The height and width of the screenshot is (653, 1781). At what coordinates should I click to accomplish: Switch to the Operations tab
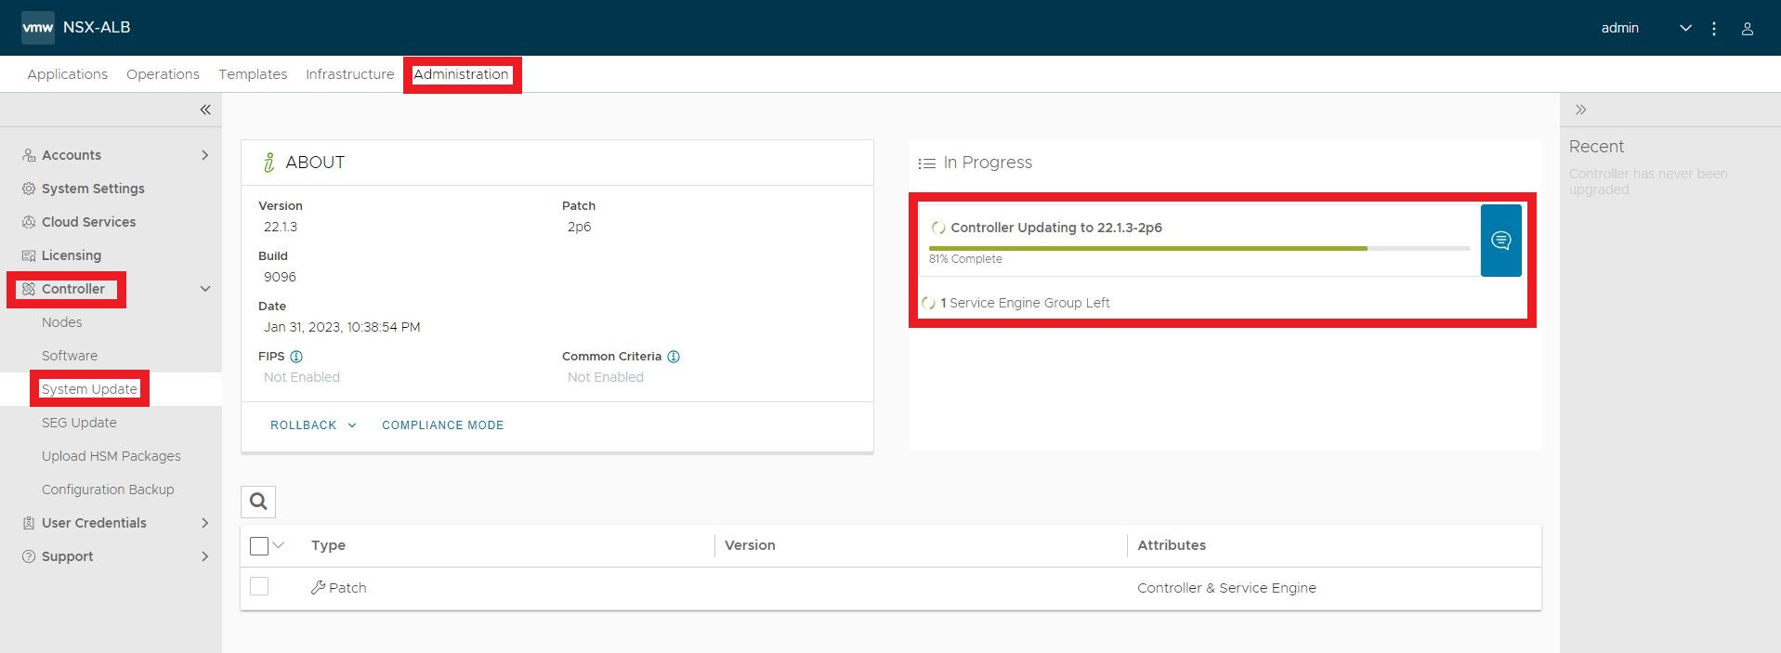163,74
